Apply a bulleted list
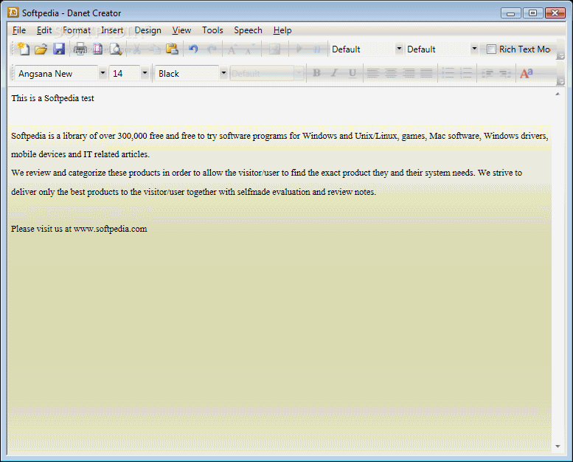 pos(448,73)
